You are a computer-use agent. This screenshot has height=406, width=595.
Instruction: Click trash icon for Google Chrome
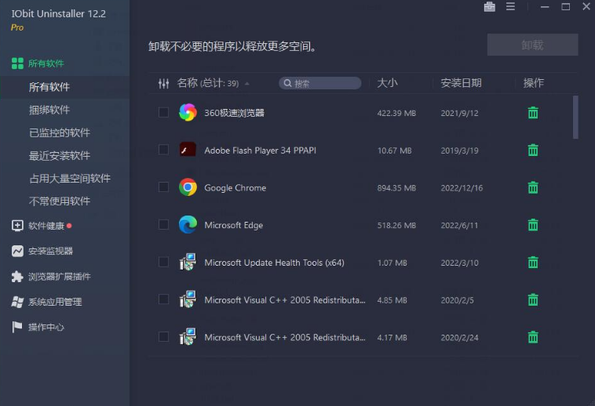click(533, 187)
